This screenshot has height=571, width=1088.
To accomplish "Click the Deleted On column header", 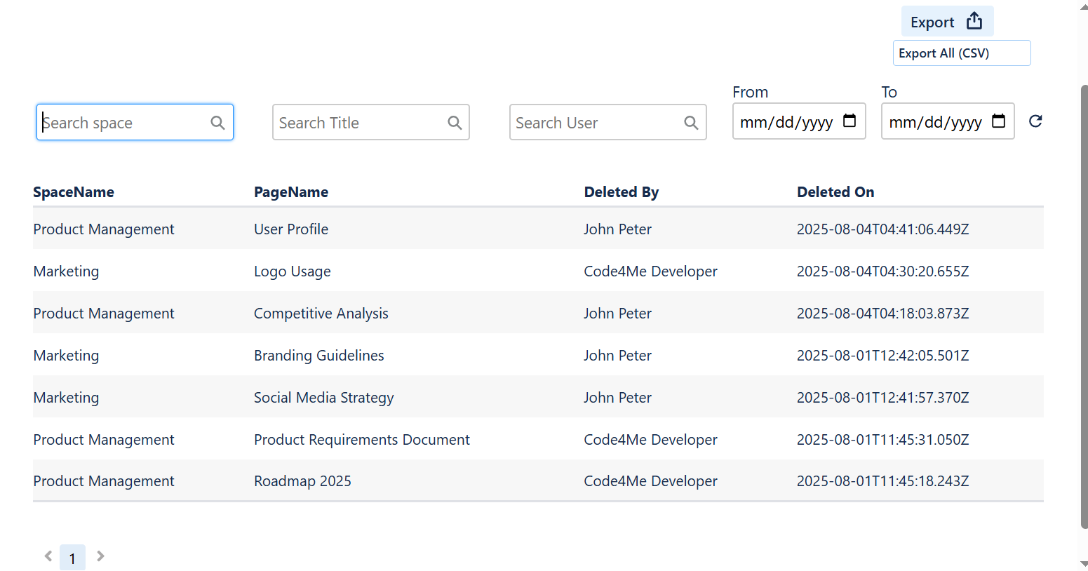I will point(835,192).
